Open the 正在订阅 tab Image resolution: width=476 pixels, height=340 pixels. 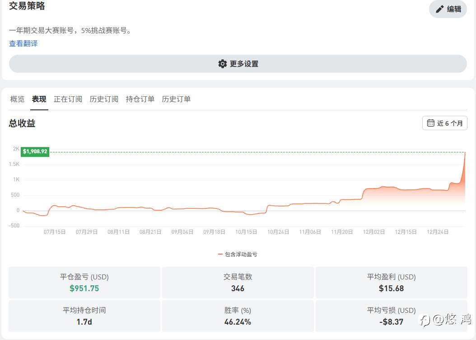(x=68, y=99)
